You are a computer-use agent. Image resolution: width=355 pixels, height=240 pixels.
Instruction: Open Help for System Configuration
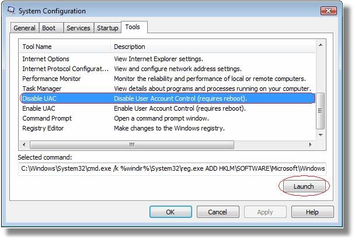coord(312,212)
